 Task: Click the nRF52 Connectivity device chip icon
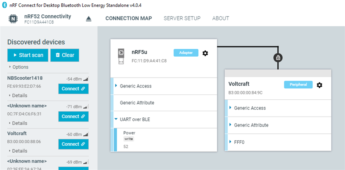[x=13, y=18]
